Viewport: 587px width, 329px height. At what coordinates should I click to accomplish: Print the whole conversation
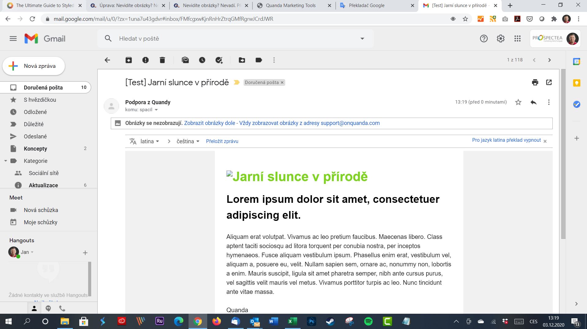(535, 82)
